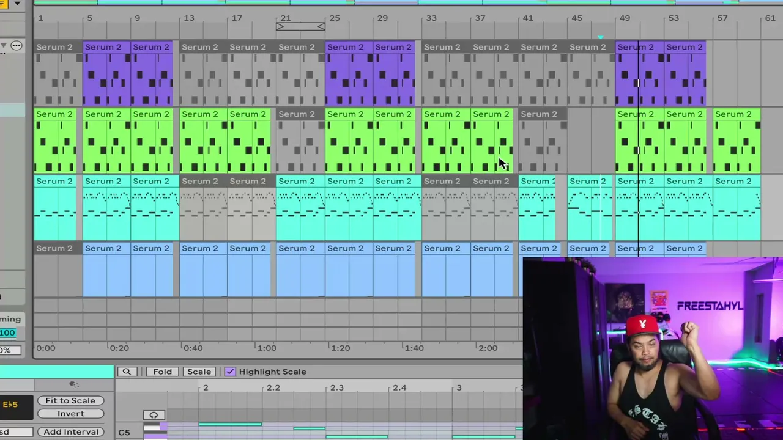Screen dimensions: 783x440
Task: Select the purple Serum 2 clip at bar 53
Action: coord(685,73)
